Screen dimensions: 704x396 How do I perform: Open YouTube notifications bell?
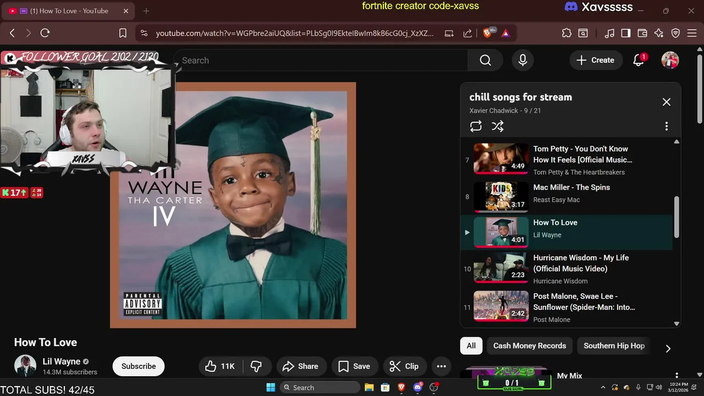pos(639,61)
